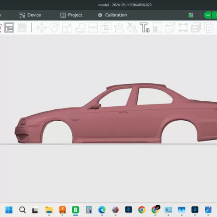Open Microsoft Edge from the taskbar
This screenshot has height=217, width=217.
click(102, 210)
